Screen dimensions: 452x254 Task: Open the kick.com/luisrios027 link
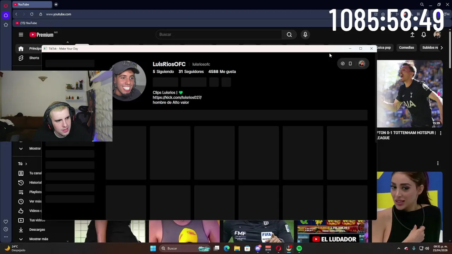click(x=177, y=97)
